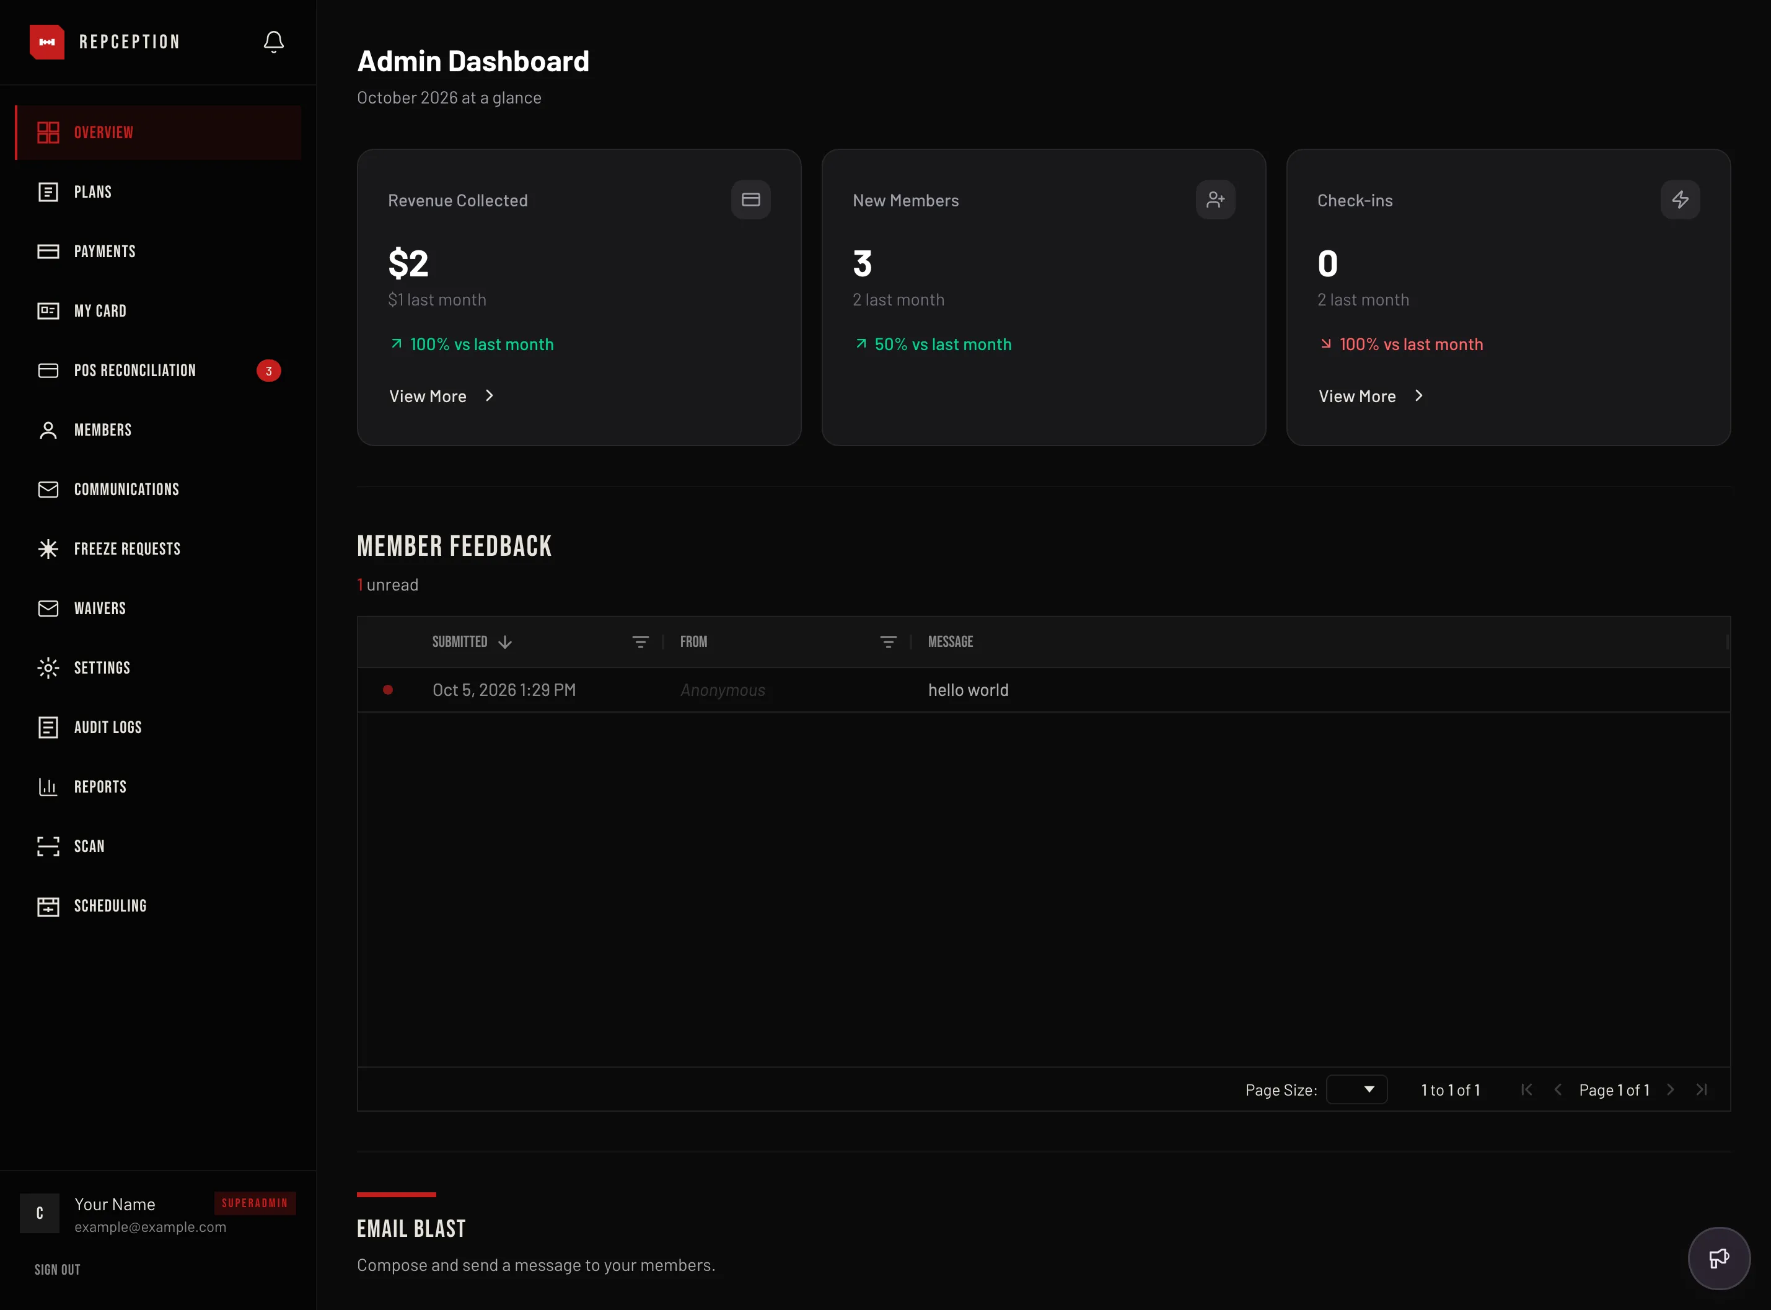Click the New Members add-user icon
Screen dimensions: 1771x1310
[x=1215, y=199]
